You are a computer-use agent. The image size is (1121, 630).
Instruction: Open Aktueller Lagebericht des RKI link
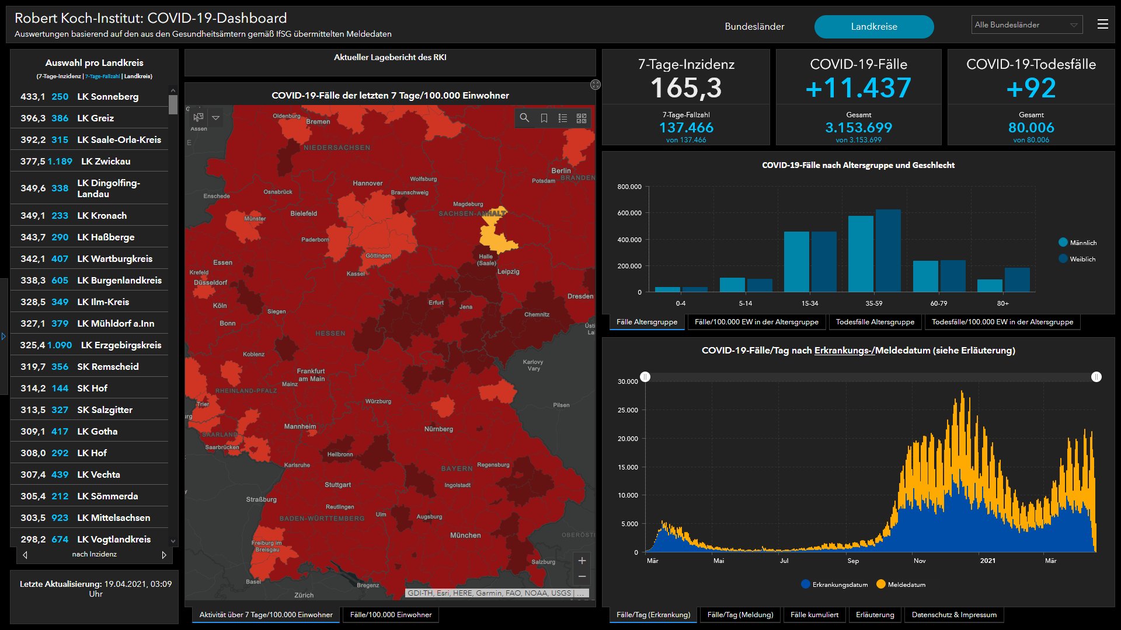[390, 57]
